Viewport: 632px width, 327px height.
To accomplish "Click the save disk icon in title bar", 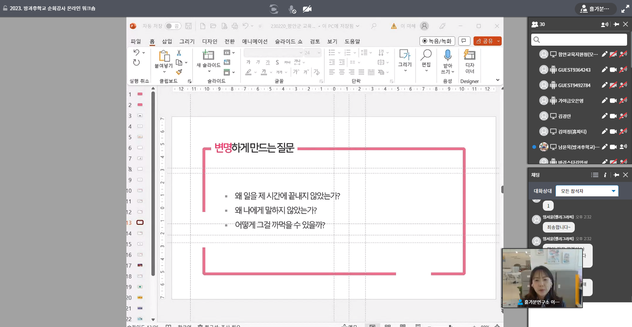I will (x=189, y=26).
